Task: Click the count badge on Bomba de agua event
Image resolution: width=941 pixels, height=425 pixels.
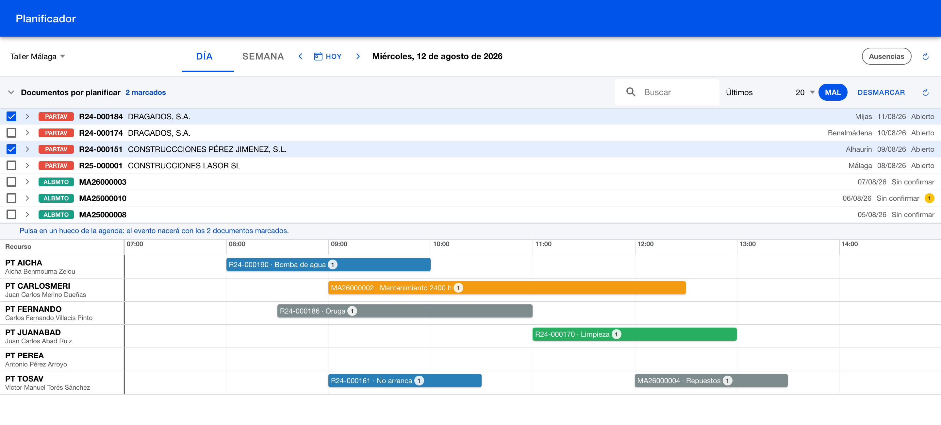Action: pos(332,264)
